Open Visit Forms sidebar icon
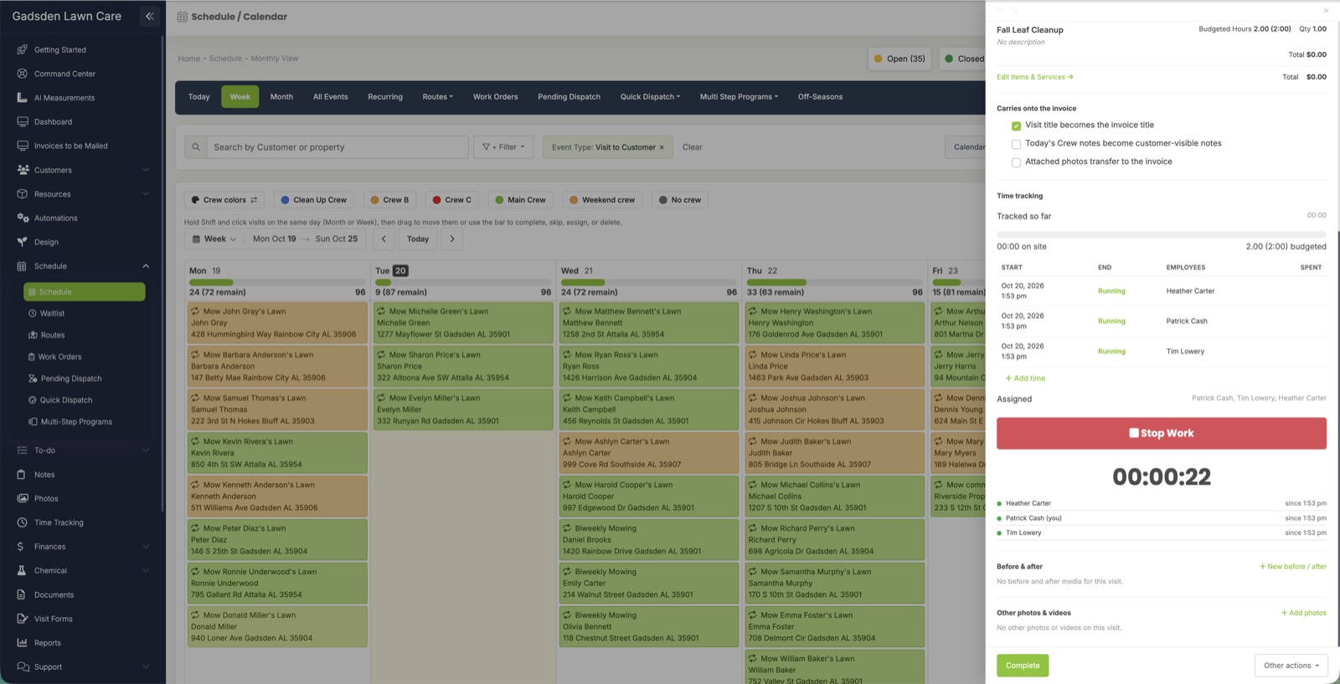This screenshot has height=684, width=1340. (x=22, y=619)
